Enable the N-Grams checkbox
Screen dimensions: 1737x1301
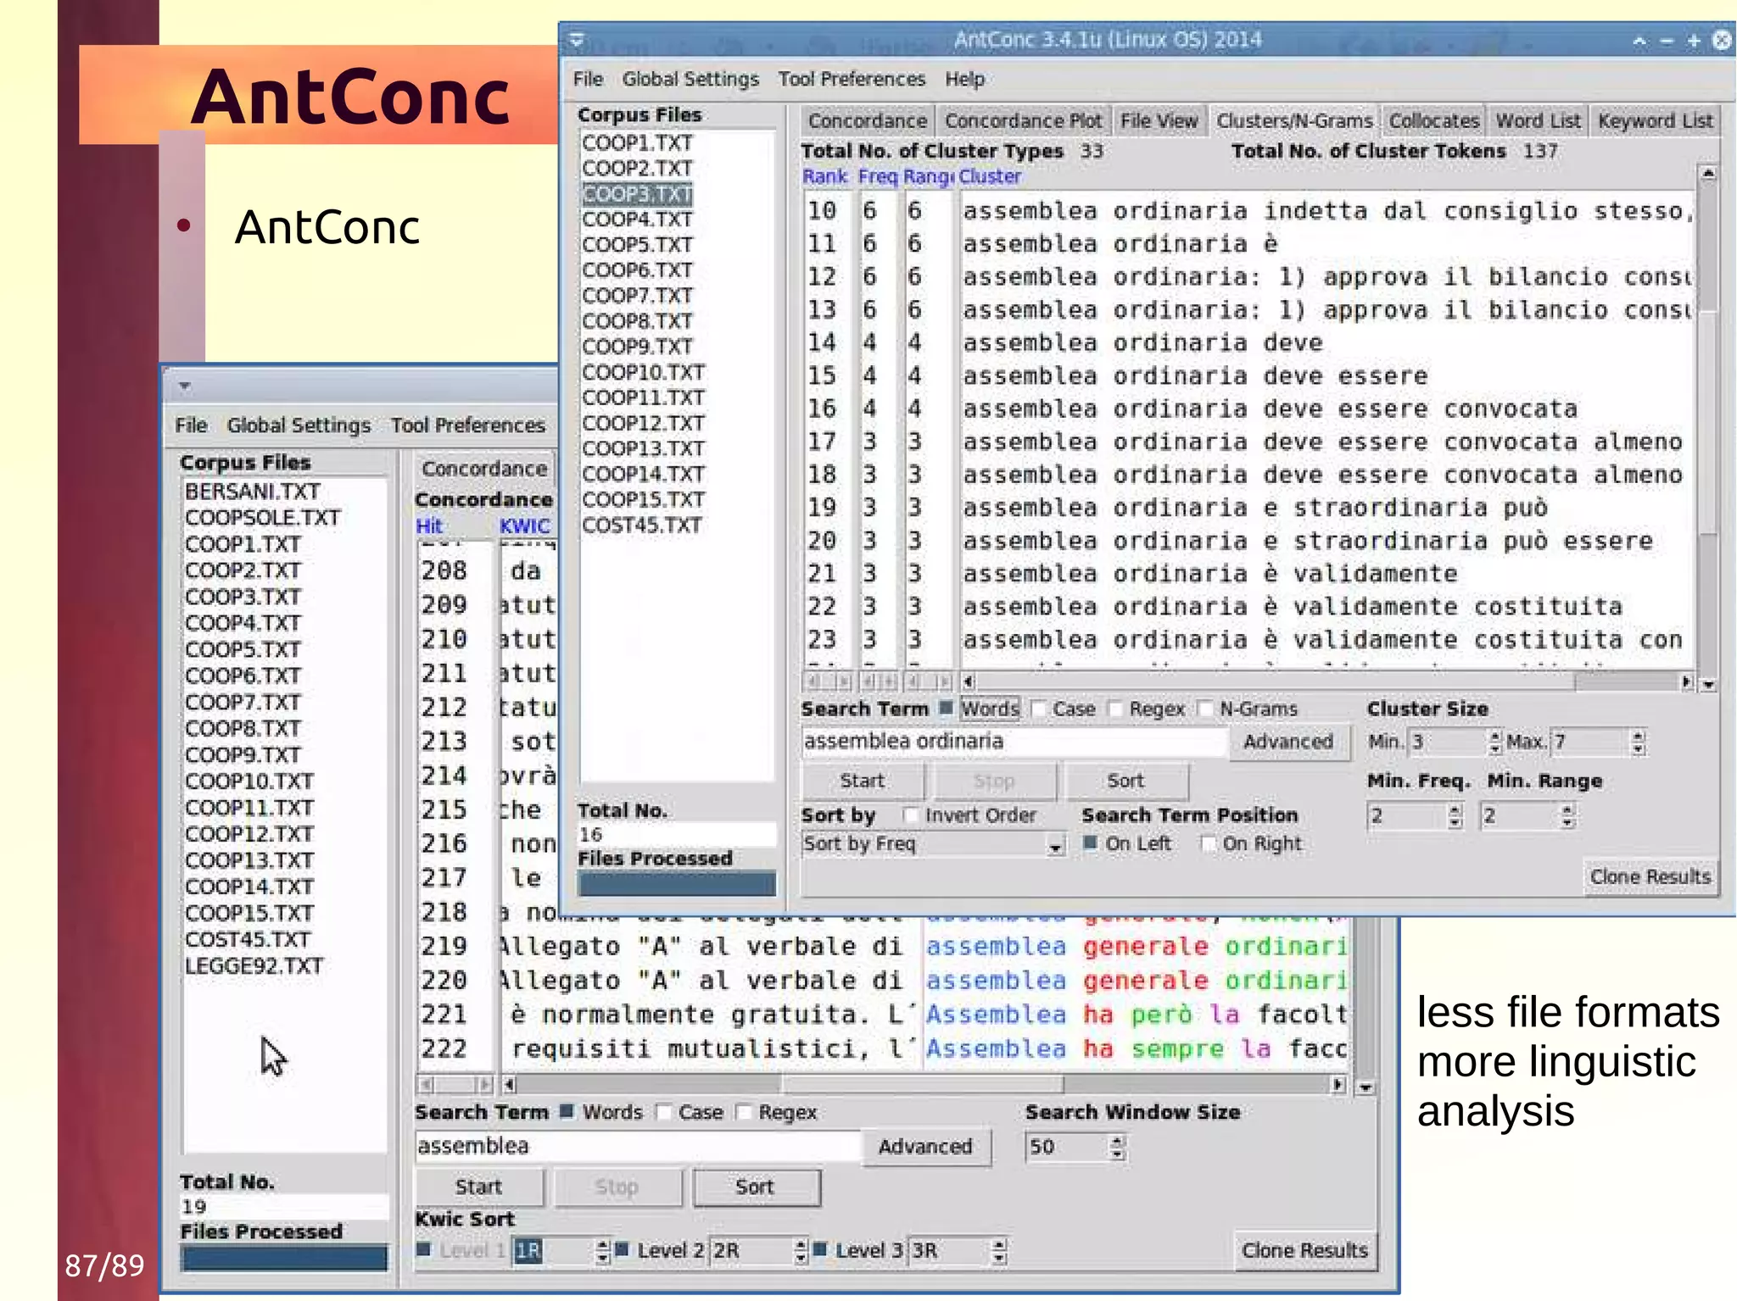[x=1205, y=709]
